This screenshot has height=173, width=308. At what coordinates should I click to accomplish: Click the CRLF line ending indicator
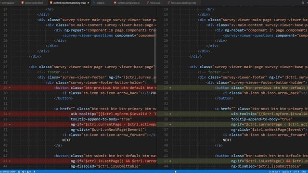(304, 172)
